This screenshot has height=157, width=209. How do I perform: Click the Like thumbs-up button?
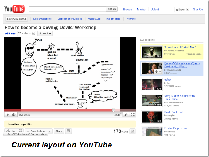[x=11, y=131]
